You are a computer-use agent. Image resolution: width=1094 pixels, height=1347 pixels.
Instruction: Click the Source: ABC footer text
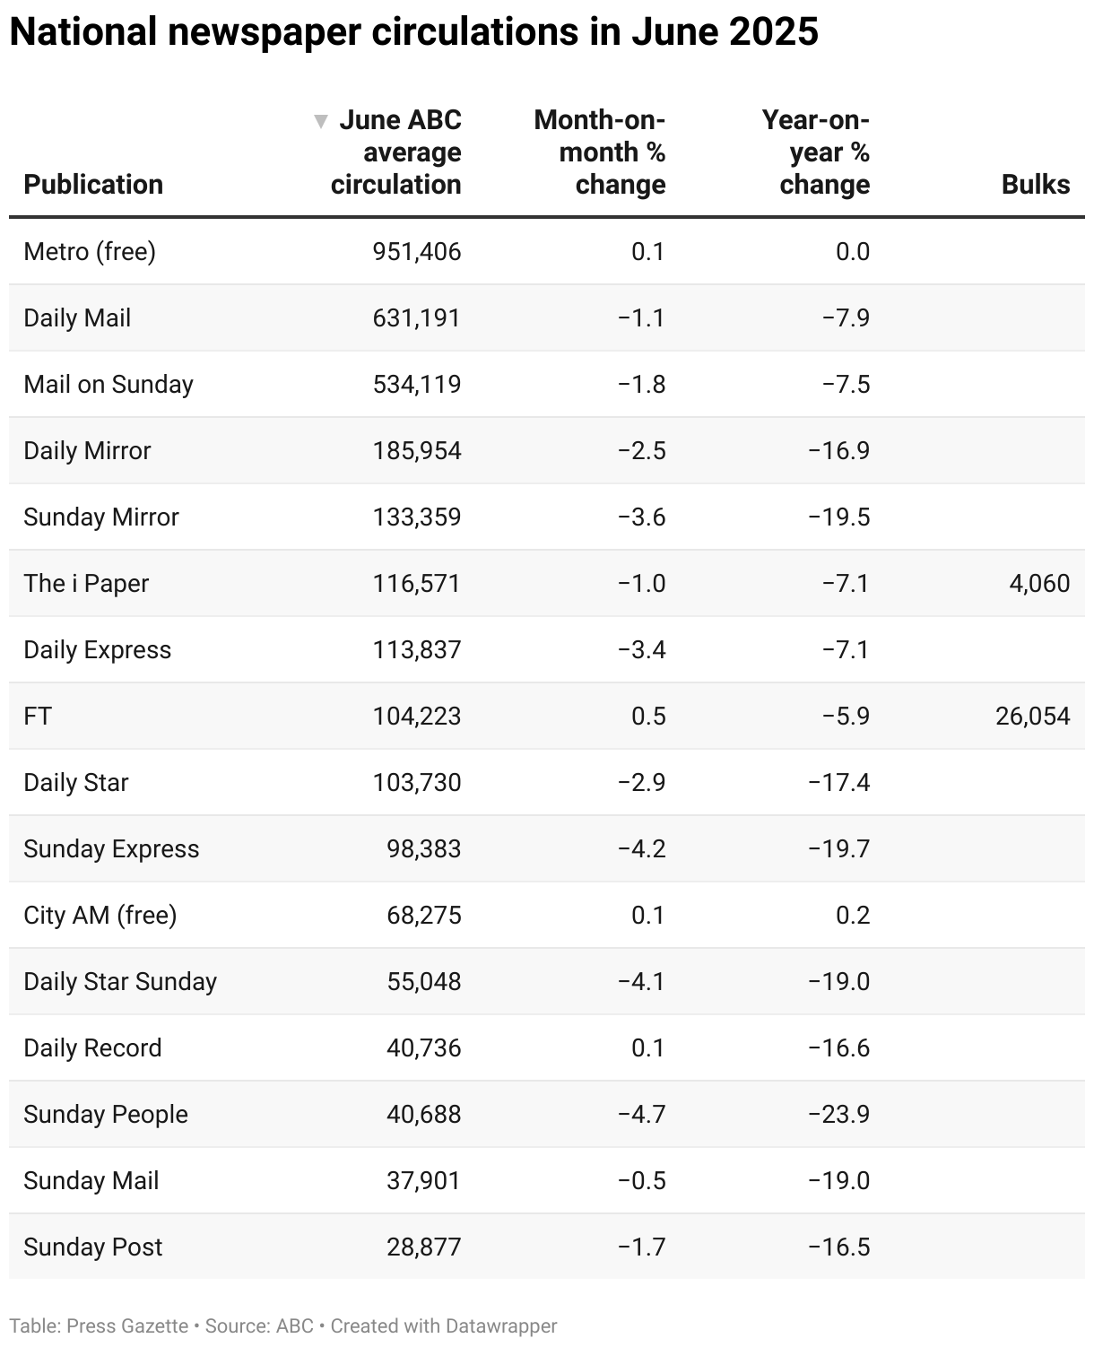(x=259, y=1326)
